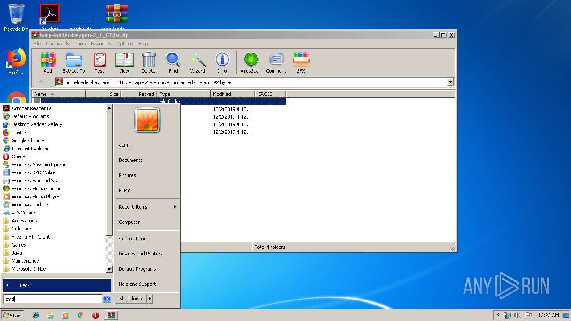Sort by the Name column header
The width and height of the screenshot is (571, 321).
pyautogui.click(x=58, y=94)
